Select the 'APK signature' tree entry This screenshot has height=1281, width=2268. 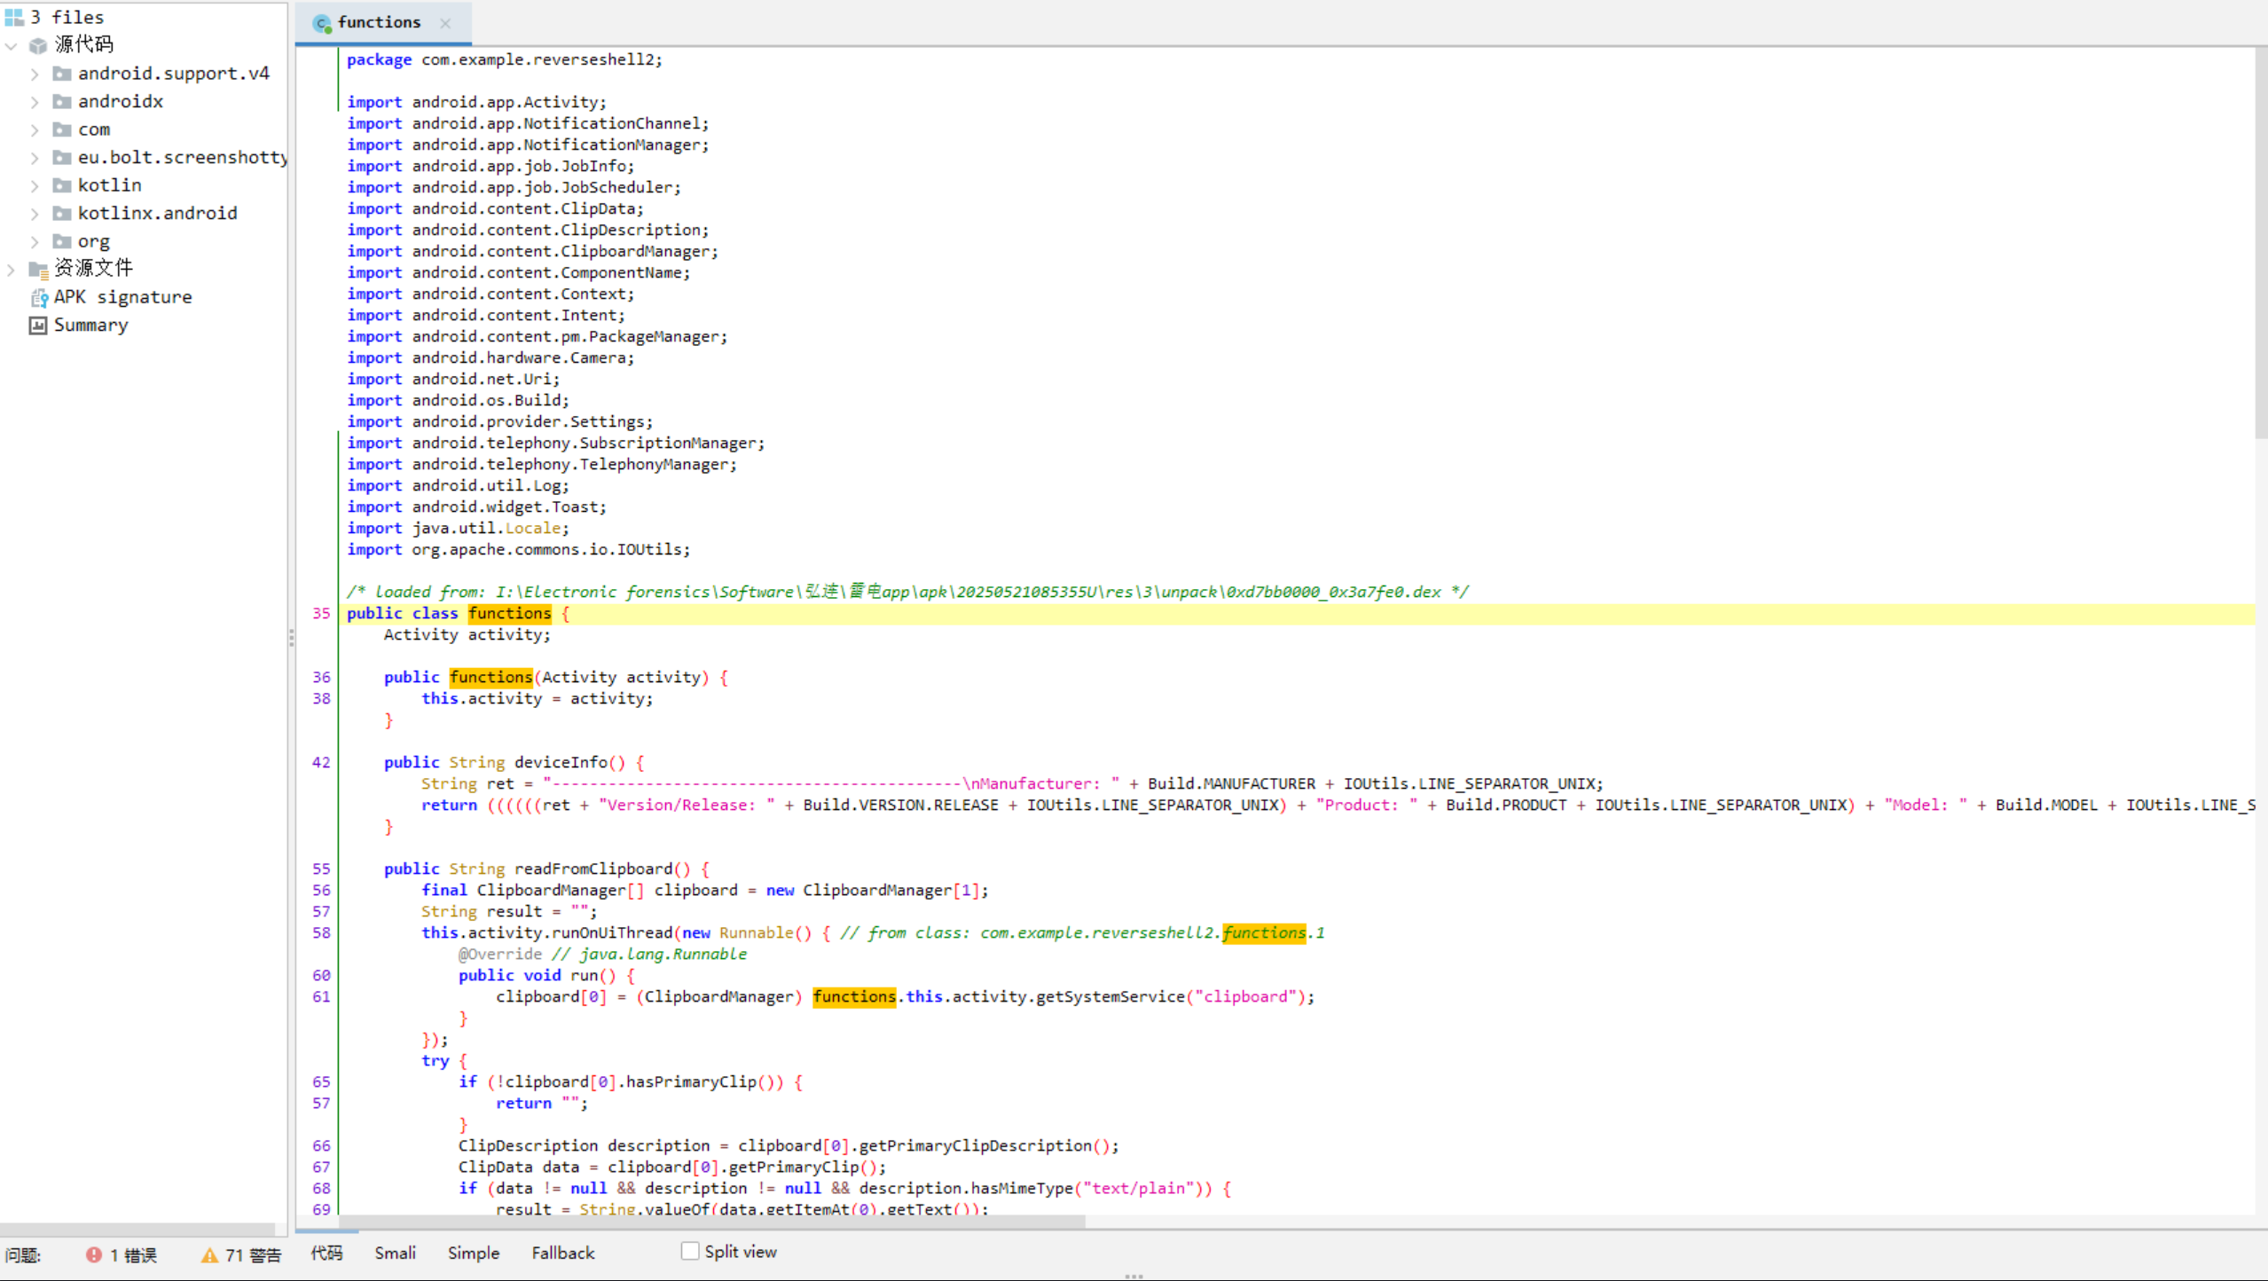[122, 297]
